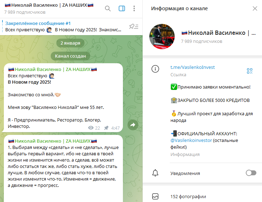The width and height of the screenshot is (262, 202).
Task: Open the @Vasilenkoinvestor account link
Action: pyautogui.click(x=191, y=140)
